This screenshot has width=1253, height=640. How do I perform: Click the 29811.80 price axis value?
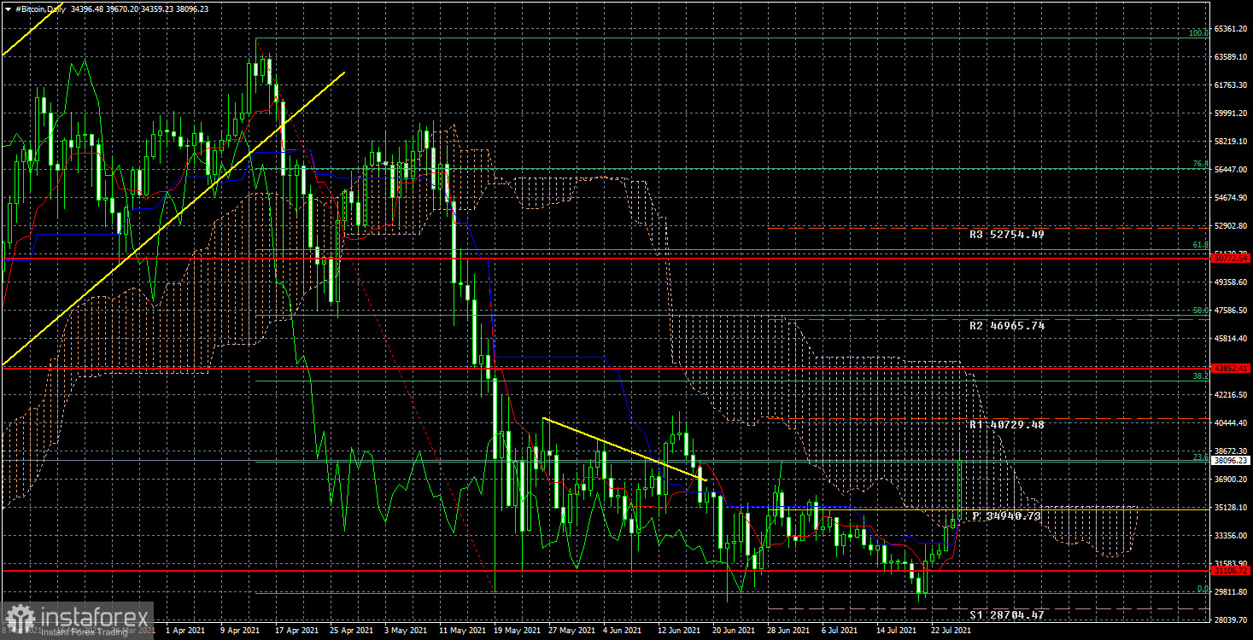1232,591
